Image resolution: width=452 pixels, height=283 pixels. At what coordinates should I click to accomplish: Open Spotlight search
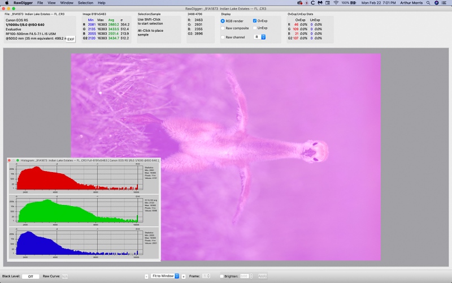428,3
